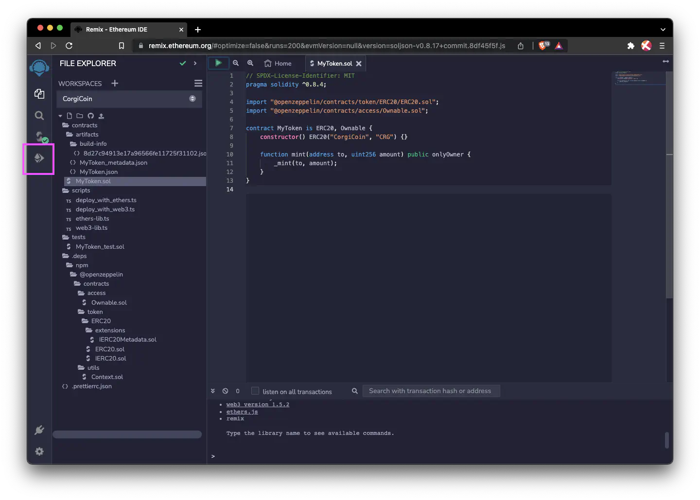The width and height of the screenshot is (700, 500).
Task: Click the file explorer horizontal scrollbar
Action: tap(127, 434)
